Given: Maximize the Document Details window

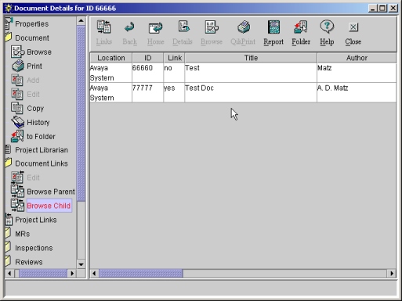Looking at the screenshot, I should [382, 8].
